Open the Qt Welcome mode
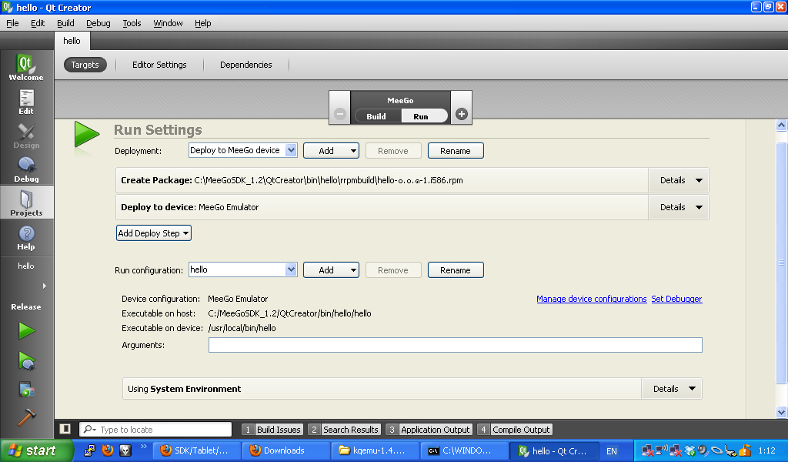Screen dimensions: 788x462 (x=26, y=67)
